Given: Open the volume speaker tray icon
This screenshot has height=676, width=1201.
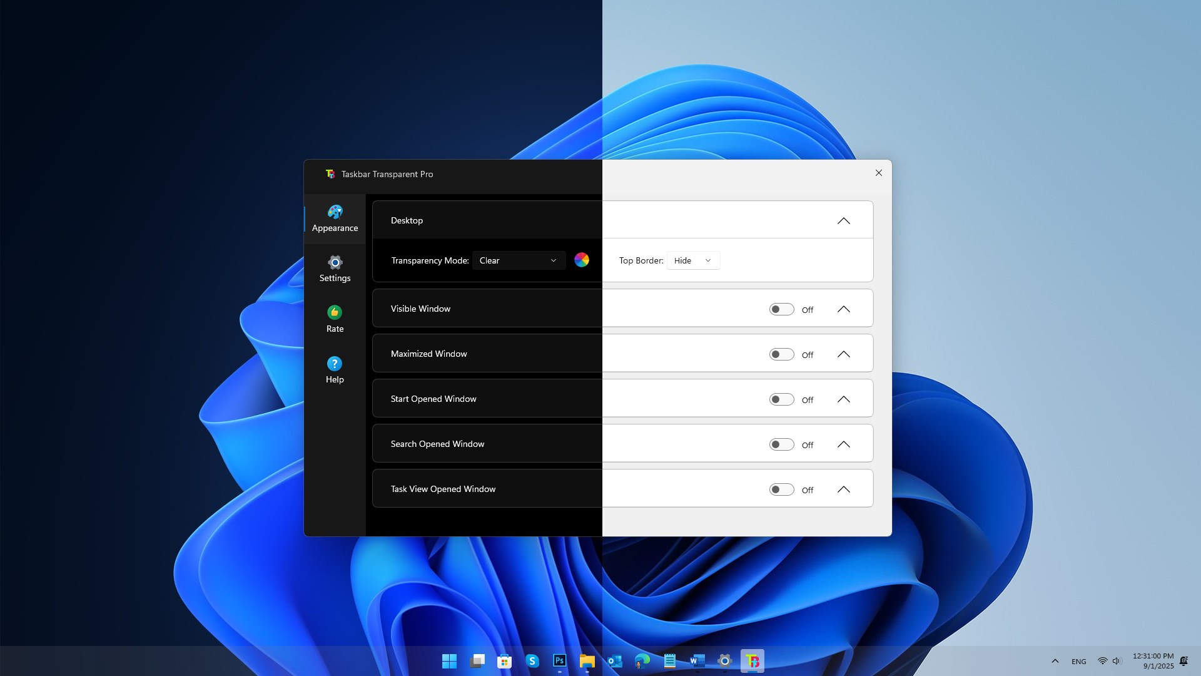Looking at the screenshot, I should pos(1117,661).
